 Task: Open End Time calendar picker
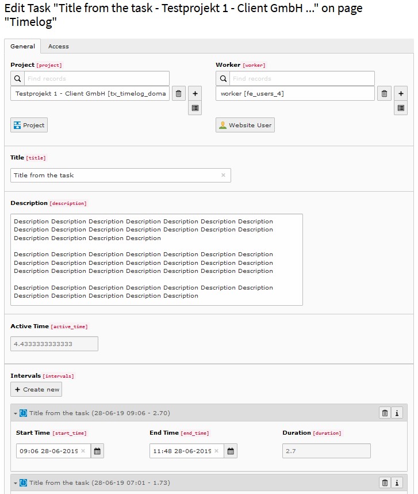(231, 451)
